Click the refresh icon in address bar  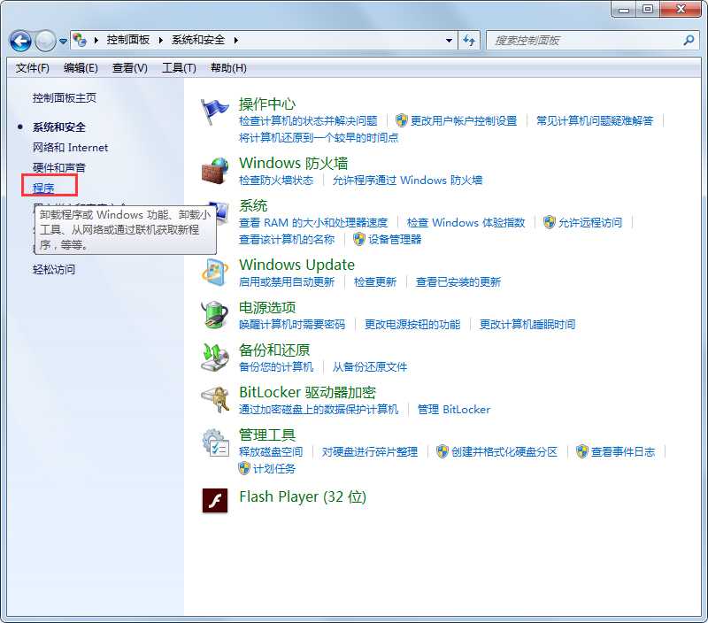tap(469, 41)
